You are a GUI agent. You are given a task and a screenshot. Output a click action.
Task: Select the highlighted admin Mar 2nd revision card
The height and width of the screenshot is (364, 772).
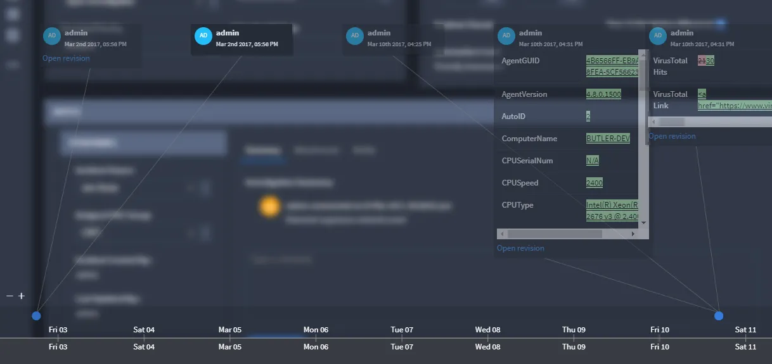tap(241, 40)
